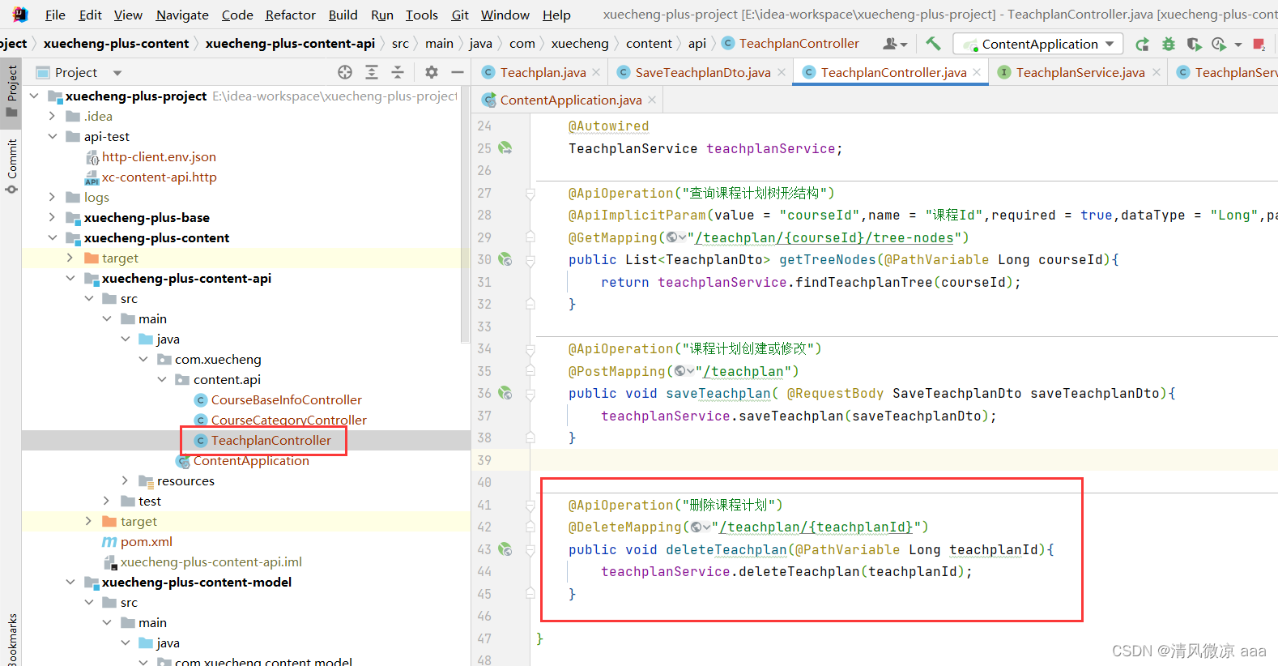Click the IntelliJ IDEA logo icon
The width and height of the screenshot is (1278, 666).
[20, 14]
